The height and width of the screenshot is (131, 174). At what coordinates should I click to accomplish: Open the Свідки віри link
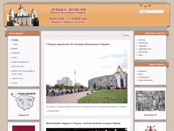(143, 46)
